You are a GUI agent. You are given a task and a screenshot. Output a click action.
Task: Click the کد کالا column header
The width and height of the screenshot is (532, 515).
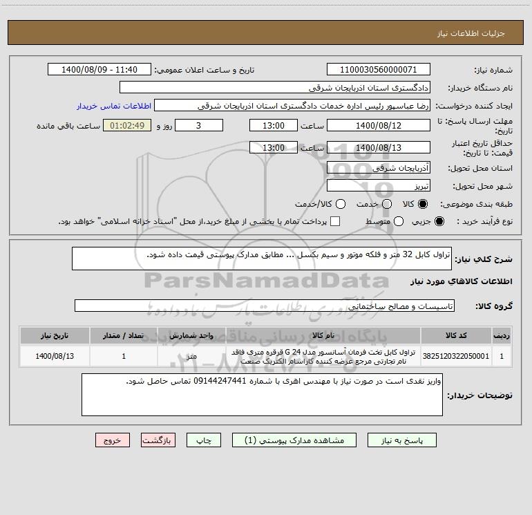456,335
